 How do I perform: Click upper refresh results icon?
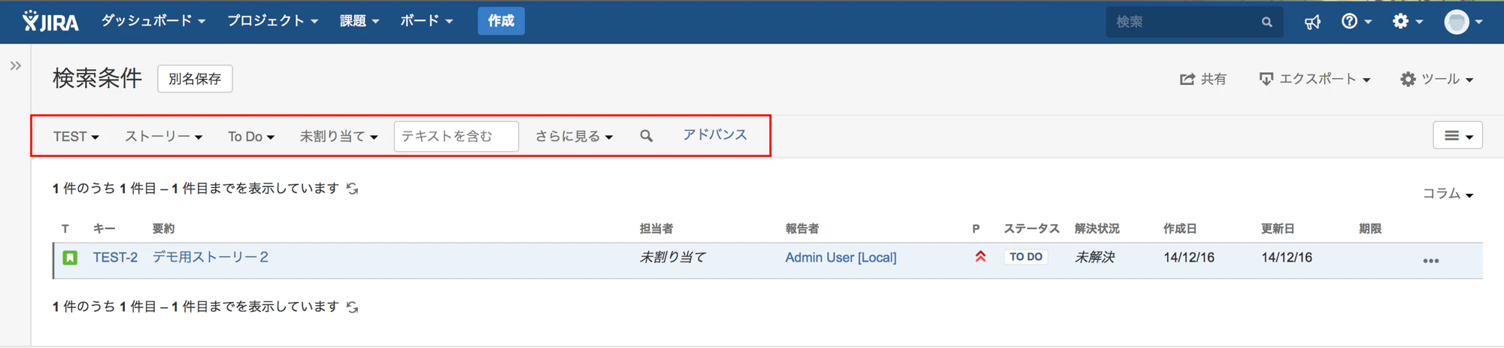(352, 189)
